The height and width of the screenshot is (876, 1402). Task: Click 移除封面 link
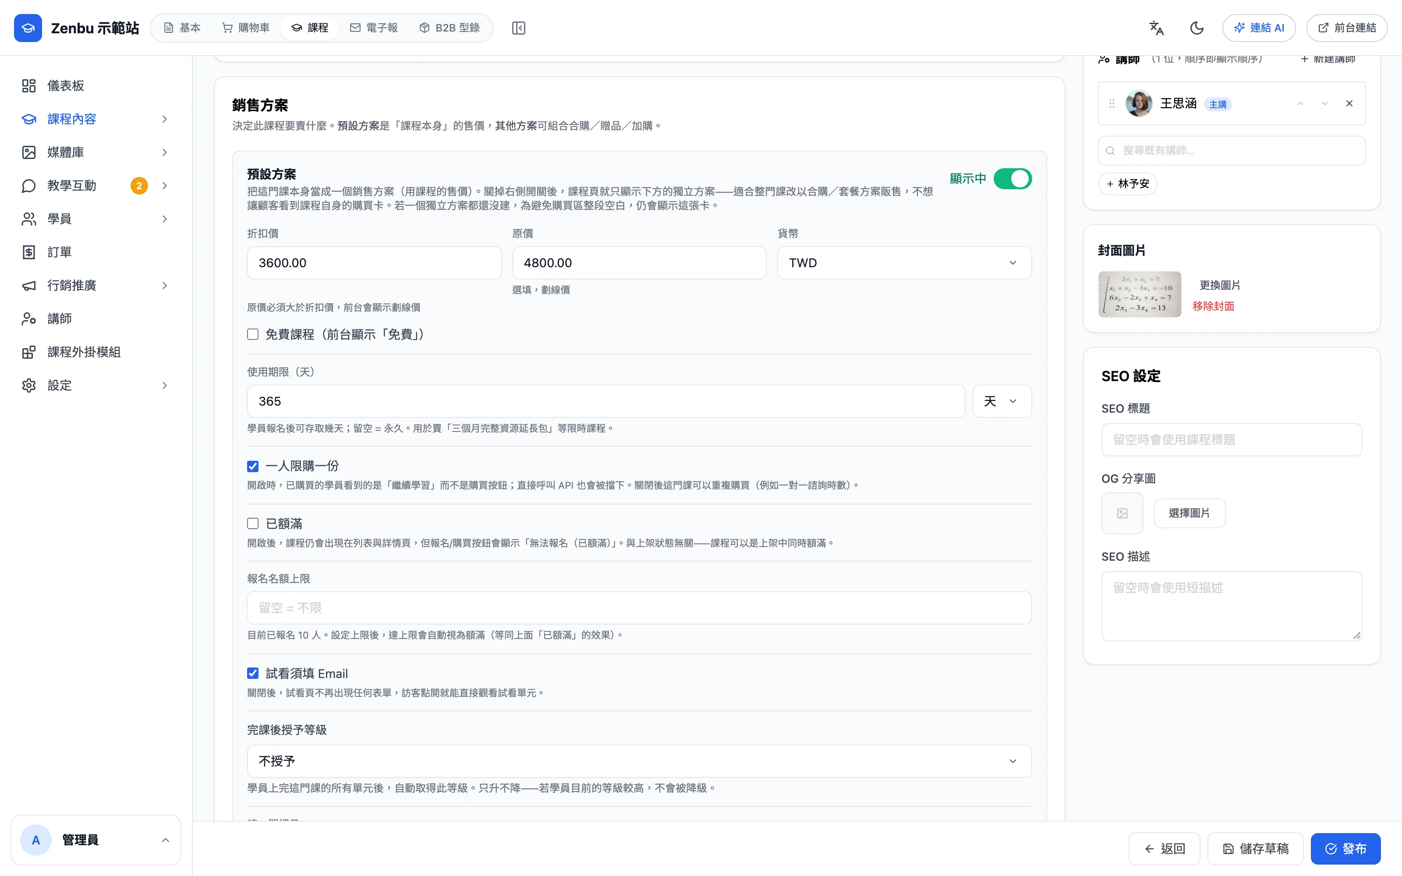1213,306
